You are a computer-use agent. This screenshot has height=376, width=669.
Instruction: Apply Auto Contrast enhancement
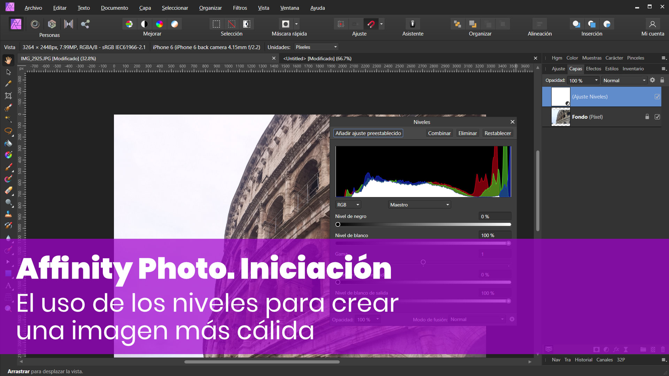coord(144,24)
